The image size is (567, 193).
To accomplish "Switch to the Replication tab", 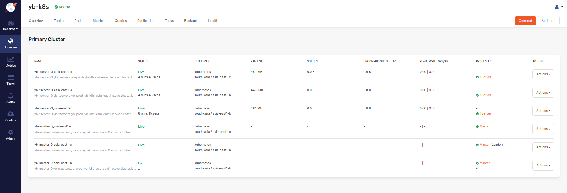I will point(146,21).
